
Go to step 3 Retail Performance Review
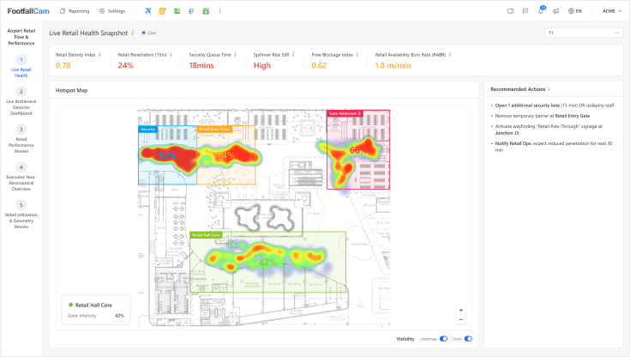click(x=21, y=139)
